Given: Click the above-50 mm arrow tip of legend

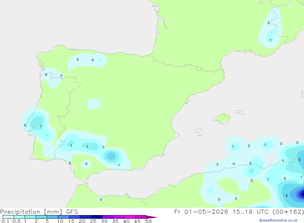Looking at the screenshot, I should click(x=152, y=217).
